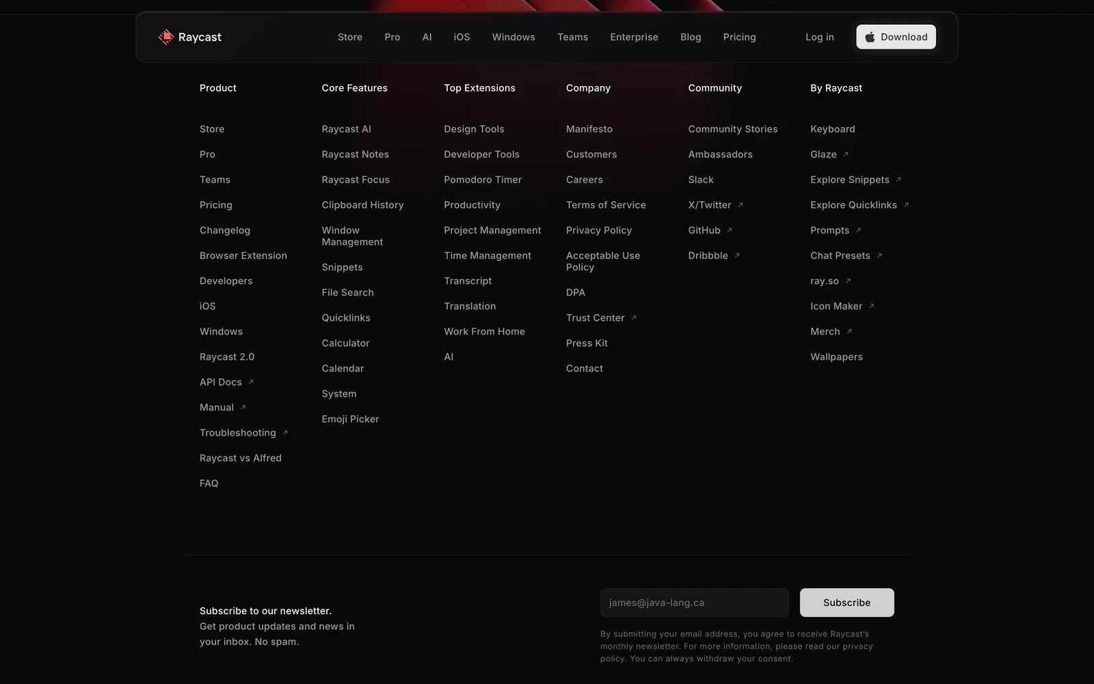Open the Ambassadors link
1094x684 pixels.
pyautogui.click(x=721, y=155)
